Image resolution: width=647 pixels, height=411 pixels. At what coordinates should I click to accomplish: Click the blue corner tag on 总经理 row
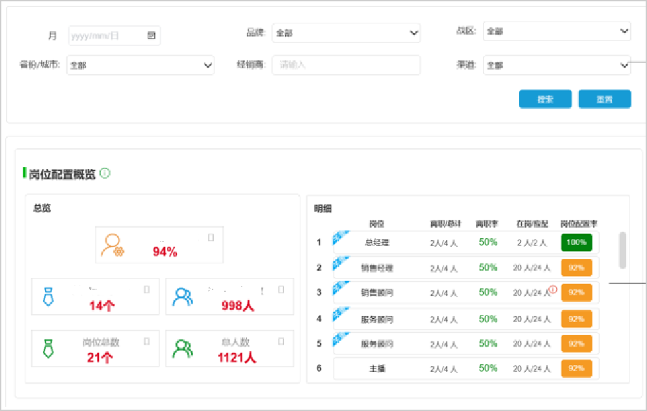coord(341,237)
